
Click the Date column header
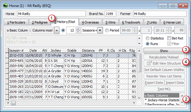tap(33, 50)
